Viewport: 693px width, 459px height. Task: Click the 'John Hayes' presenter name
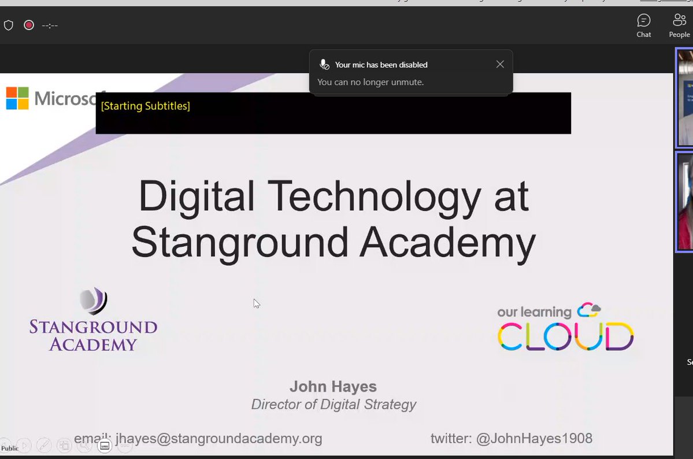coord(333,387)
